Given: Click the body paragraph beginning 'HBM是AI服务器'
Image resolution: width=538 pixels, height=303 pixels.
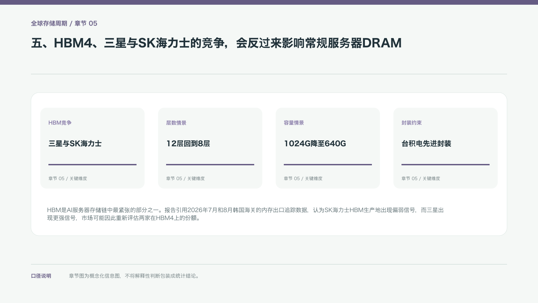Looking at the screenshot, I should point(245,214).
